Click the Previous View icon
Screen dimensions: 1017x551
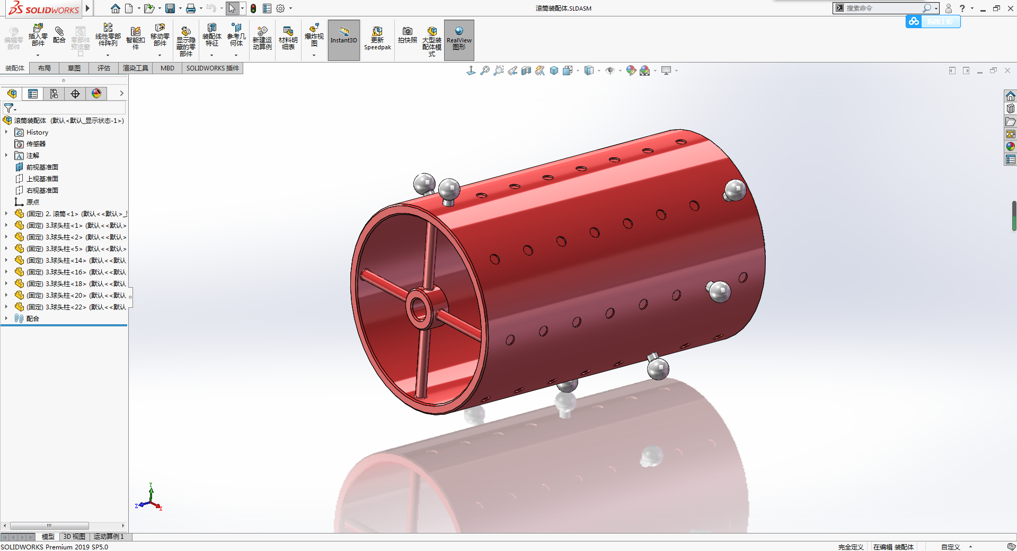(x=512, y=70)
